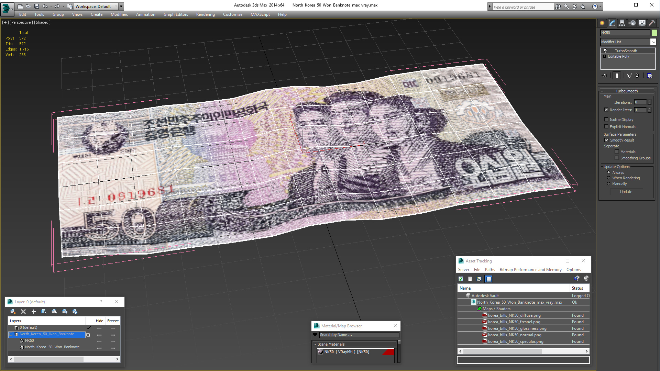
Task: Select the Always update radio button
Action: pyautogui.click(x=608, y=172)
